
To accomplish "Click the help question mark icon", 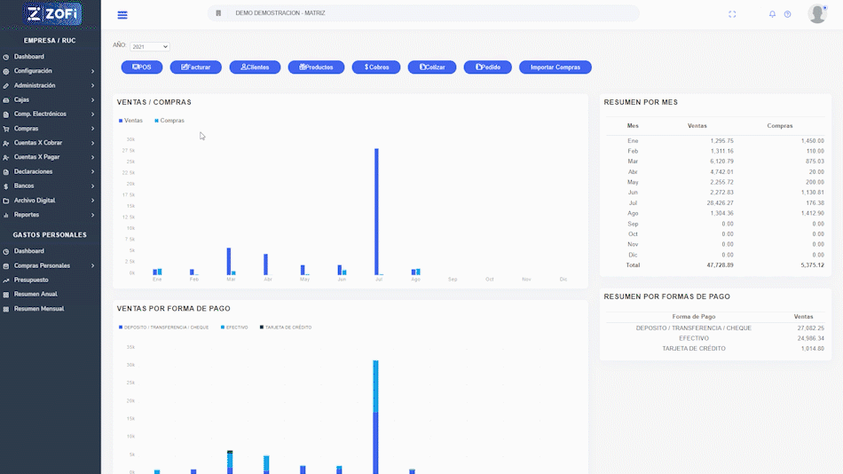I will click(787, 14).
